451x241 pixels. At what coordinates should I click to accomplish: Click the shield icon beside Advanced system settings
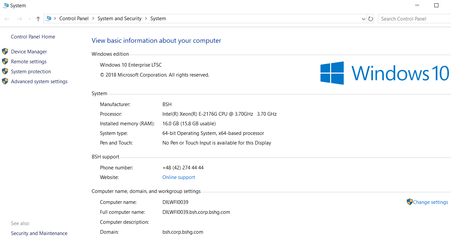tap(5, 81)
